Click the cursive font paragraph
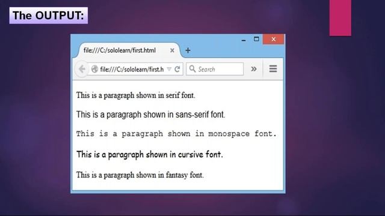The width and height of the screenshot is (385, 216). point(150,155)
